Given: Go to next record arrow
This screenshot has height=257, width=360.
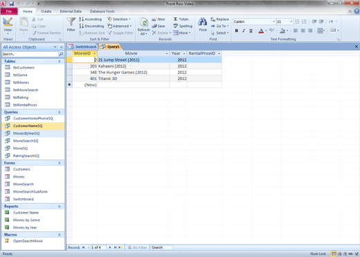Looking at the screenshot, I should click(110, 247).
